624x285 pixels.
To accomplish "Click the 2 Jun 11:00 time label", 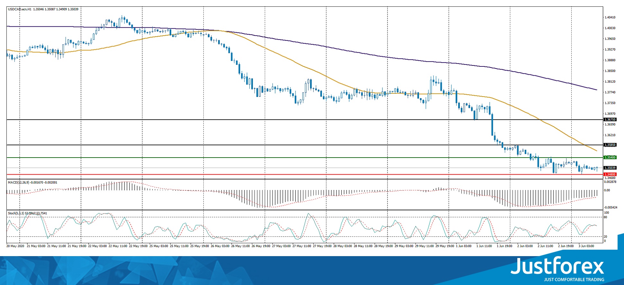I will [x=546, y=246].
